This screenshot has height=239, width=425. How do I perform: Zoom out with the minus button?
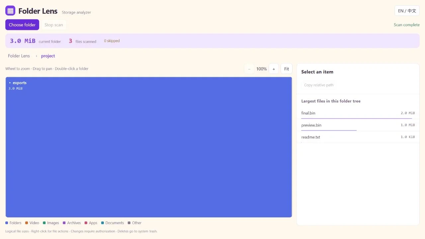[x=249, y=69]
